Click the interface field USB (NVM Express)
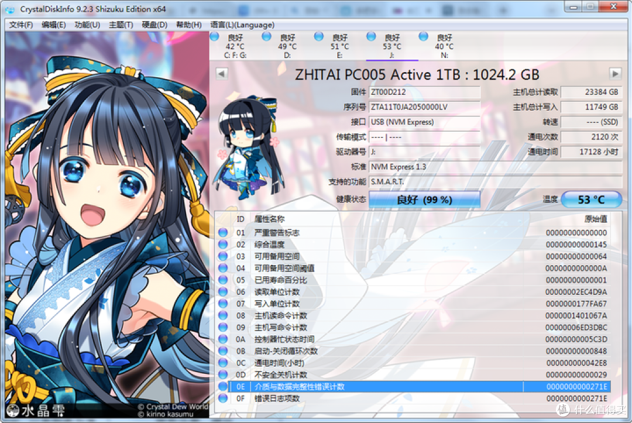 pyautogui.click(x=425, y=122)
